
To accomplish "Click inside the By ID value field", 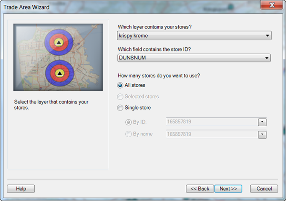I will (211, 122).
